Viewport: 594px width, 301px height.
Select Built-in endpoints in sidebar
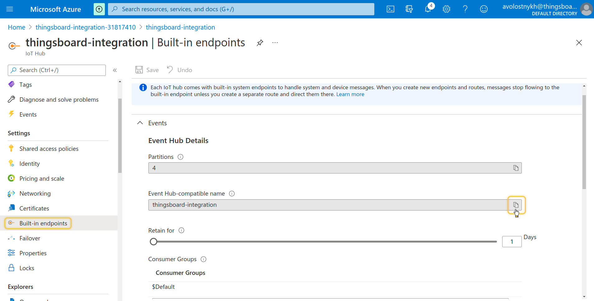click(x=59, y=223)
